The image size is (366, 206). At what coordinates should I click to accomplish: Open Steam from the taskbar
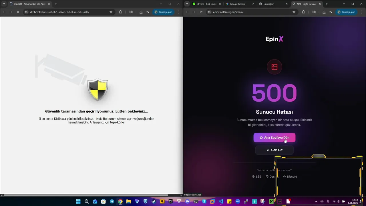[x=154, y=201]
